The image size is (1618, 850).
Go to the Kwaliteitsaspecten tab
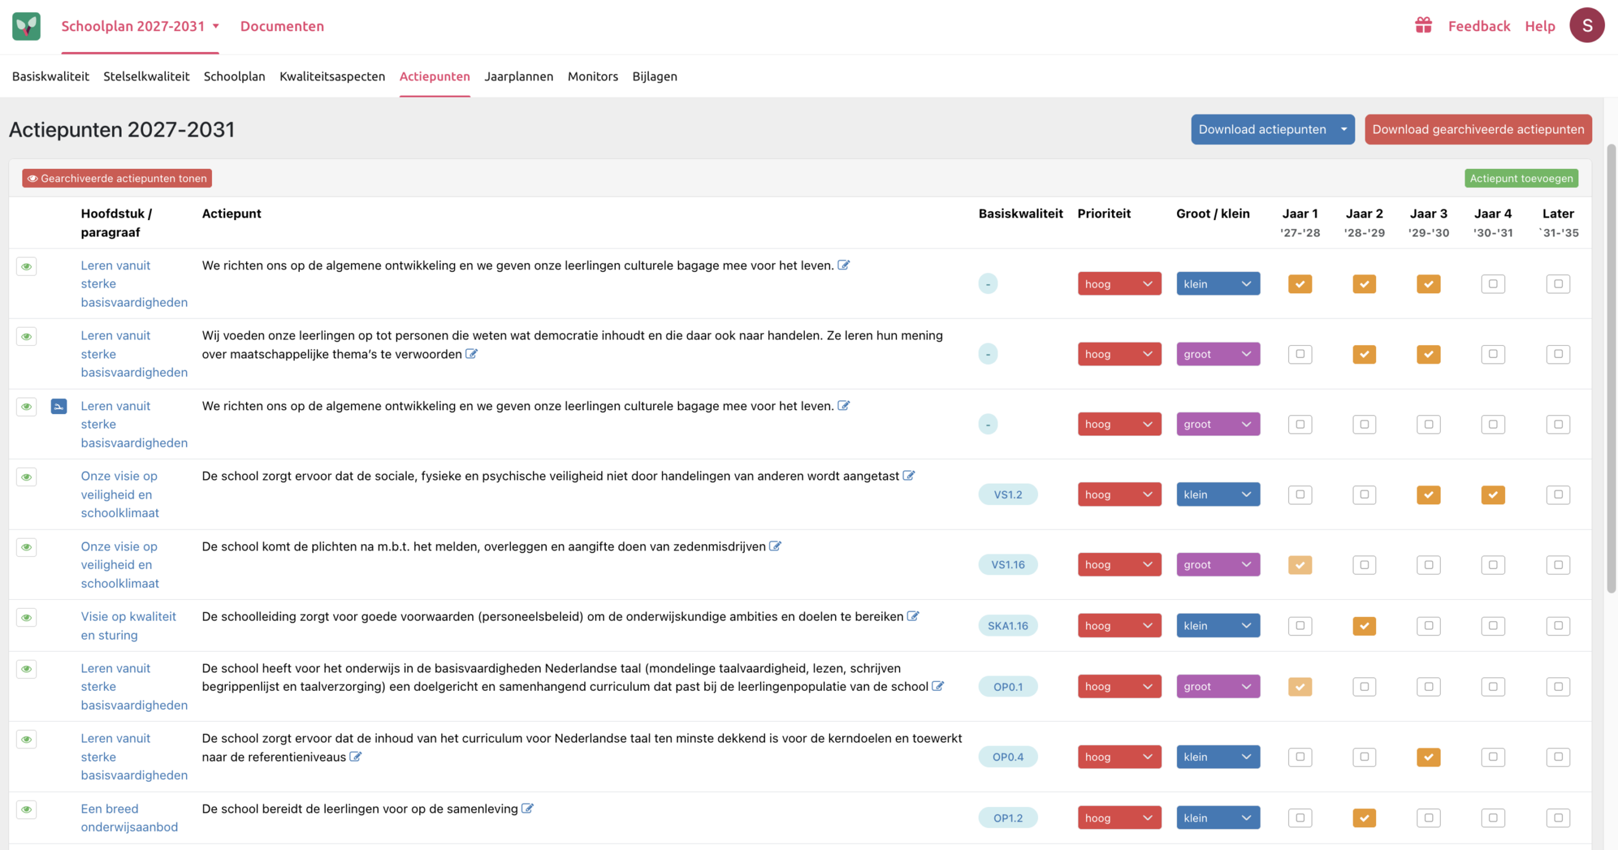click(x=332, y=76)
